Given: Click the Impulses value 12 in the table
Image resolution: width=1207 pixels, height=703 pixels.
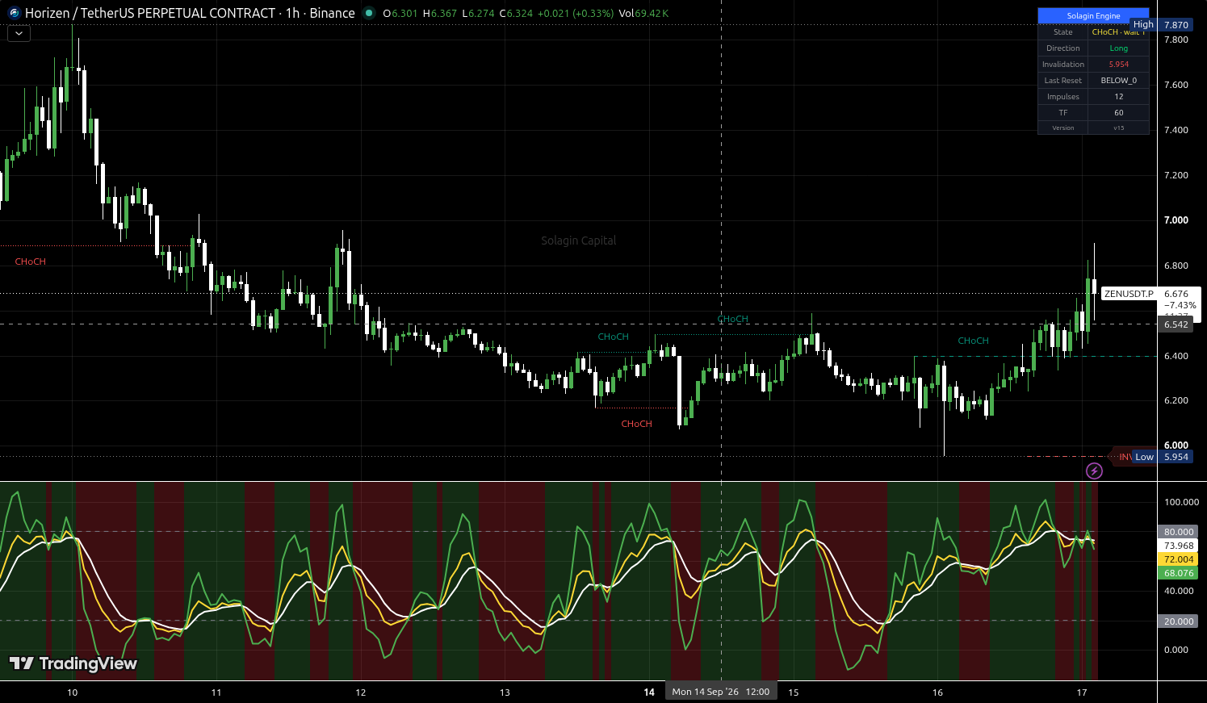Looking at the screenshot, I should [1118, 97].
